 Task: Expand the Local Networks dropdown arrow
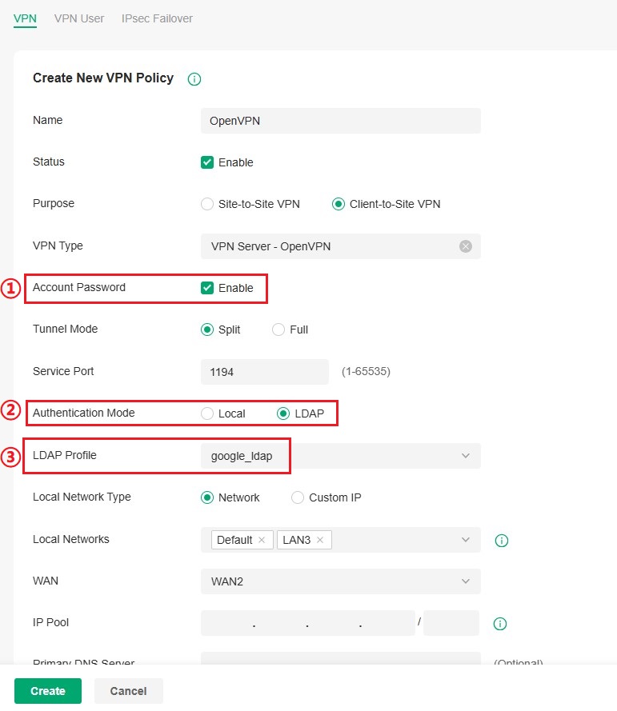tap(466, 540)
